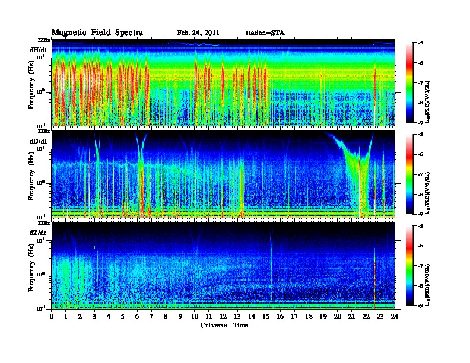Click the color scale bar beside dZ/dt panel

point(409,266)
